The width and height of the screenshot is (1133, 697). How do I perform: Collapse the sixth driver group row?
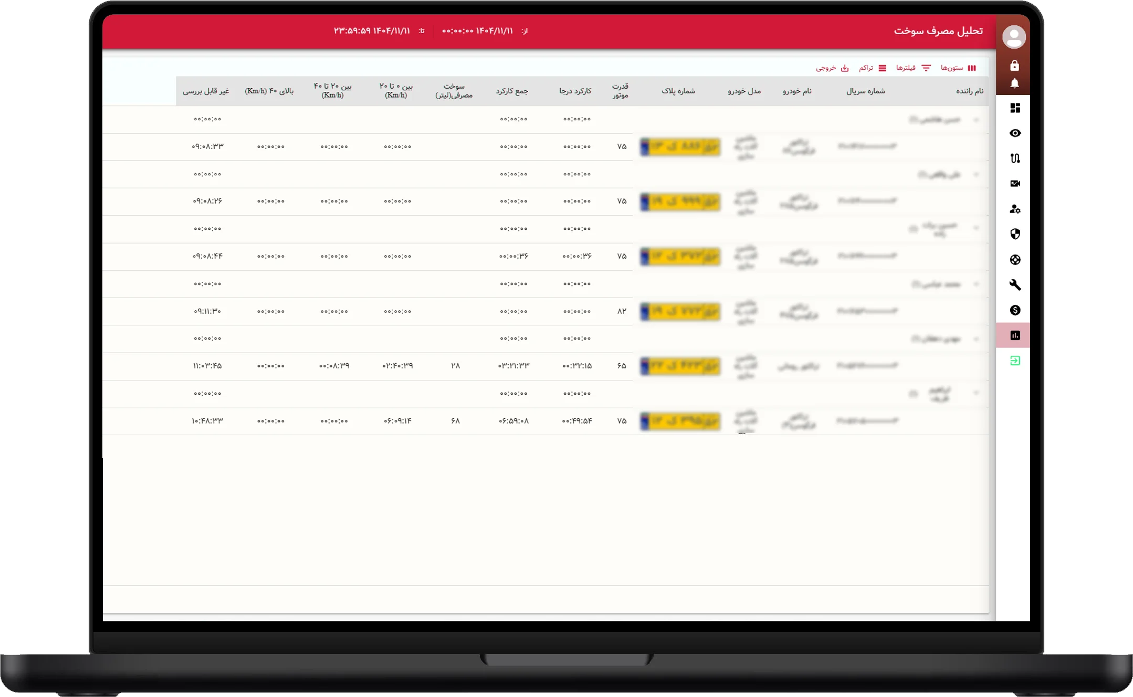click(976, 393)
